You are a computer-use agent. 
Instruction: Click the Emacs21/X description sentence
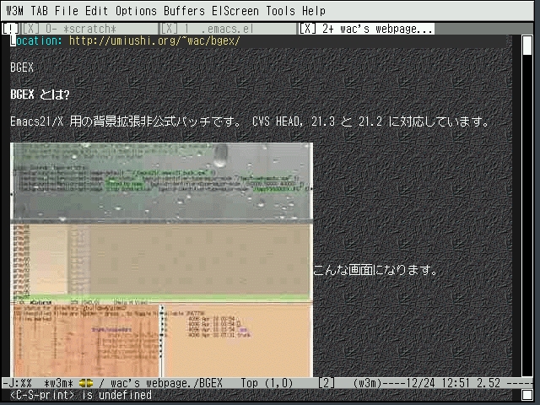250,121
